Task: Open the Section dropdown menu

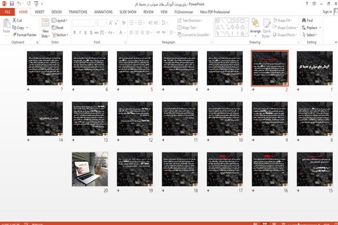Action: 60,35
